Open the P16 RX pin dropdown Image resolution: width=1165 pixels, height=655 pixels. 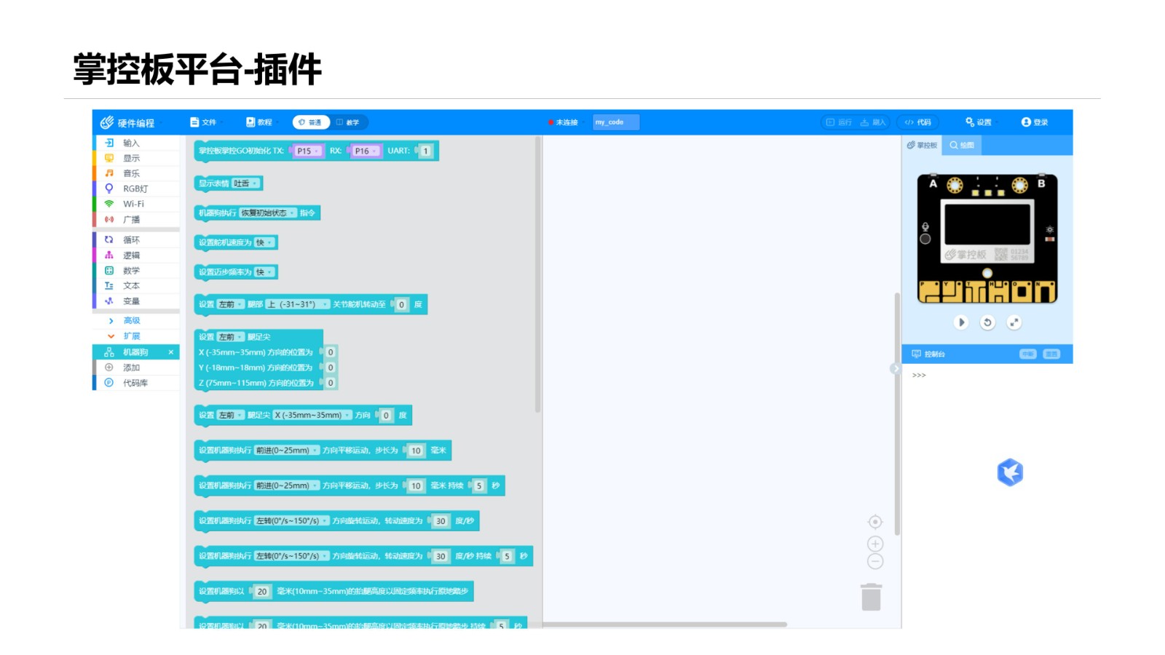[x=366, y=151]
